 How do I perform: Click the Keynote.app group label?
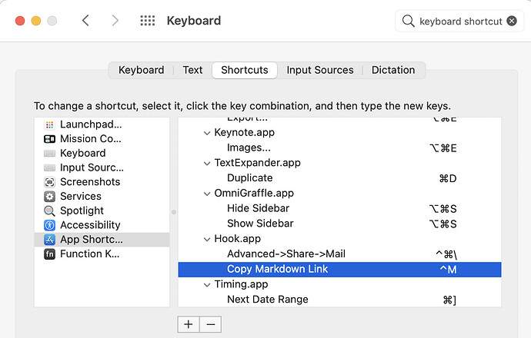coord(245,133)
